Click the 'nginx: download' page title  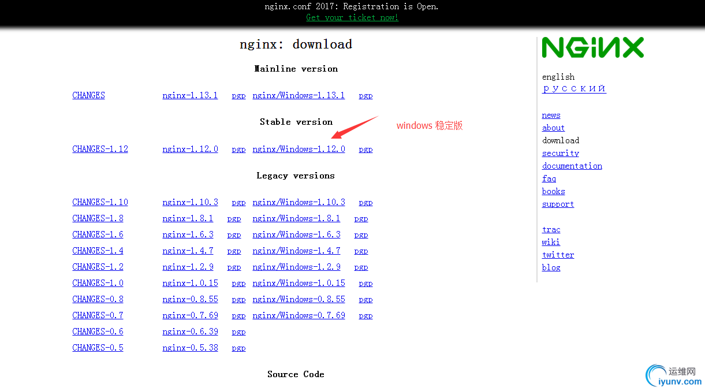point(296,44)
